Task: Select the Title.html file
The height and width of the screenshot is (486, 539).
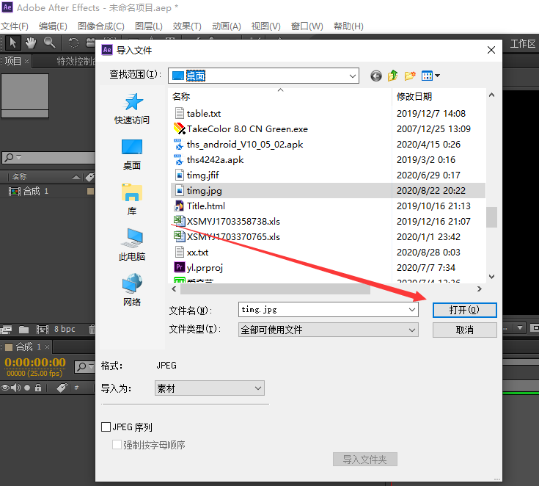Action: point(206,206)
